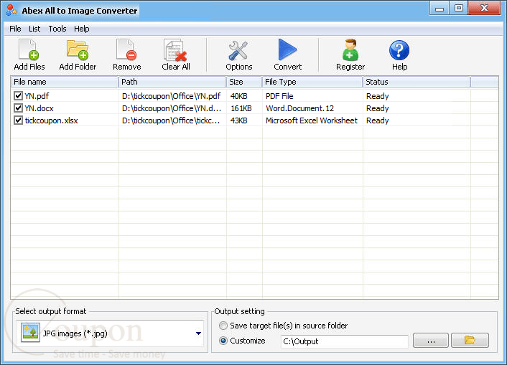This screenshot has width=507, height=365.
Task: Sort by the Status column header
Action: click(x=417, y=82)
